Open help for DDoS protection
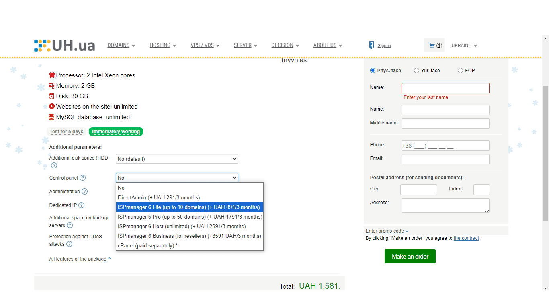The width and height of the screenshot is (549, 308). 69,244
